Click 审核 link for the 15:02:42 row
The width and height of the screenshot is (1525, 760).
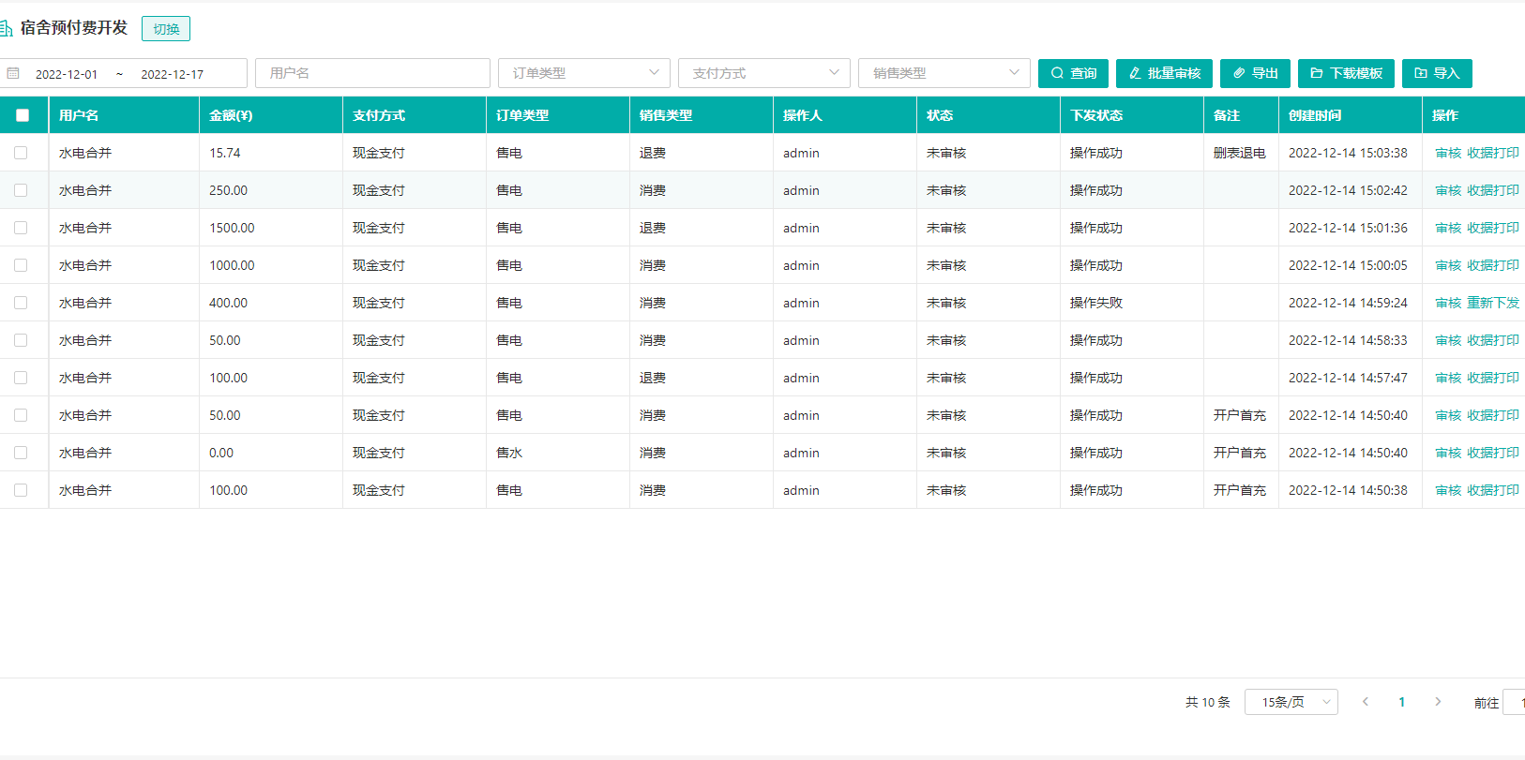click(x=1448, y=190)
